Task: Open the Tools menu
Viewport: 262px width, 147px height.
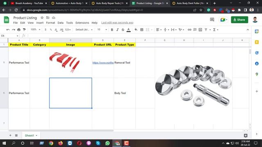Action: point(69,23)
